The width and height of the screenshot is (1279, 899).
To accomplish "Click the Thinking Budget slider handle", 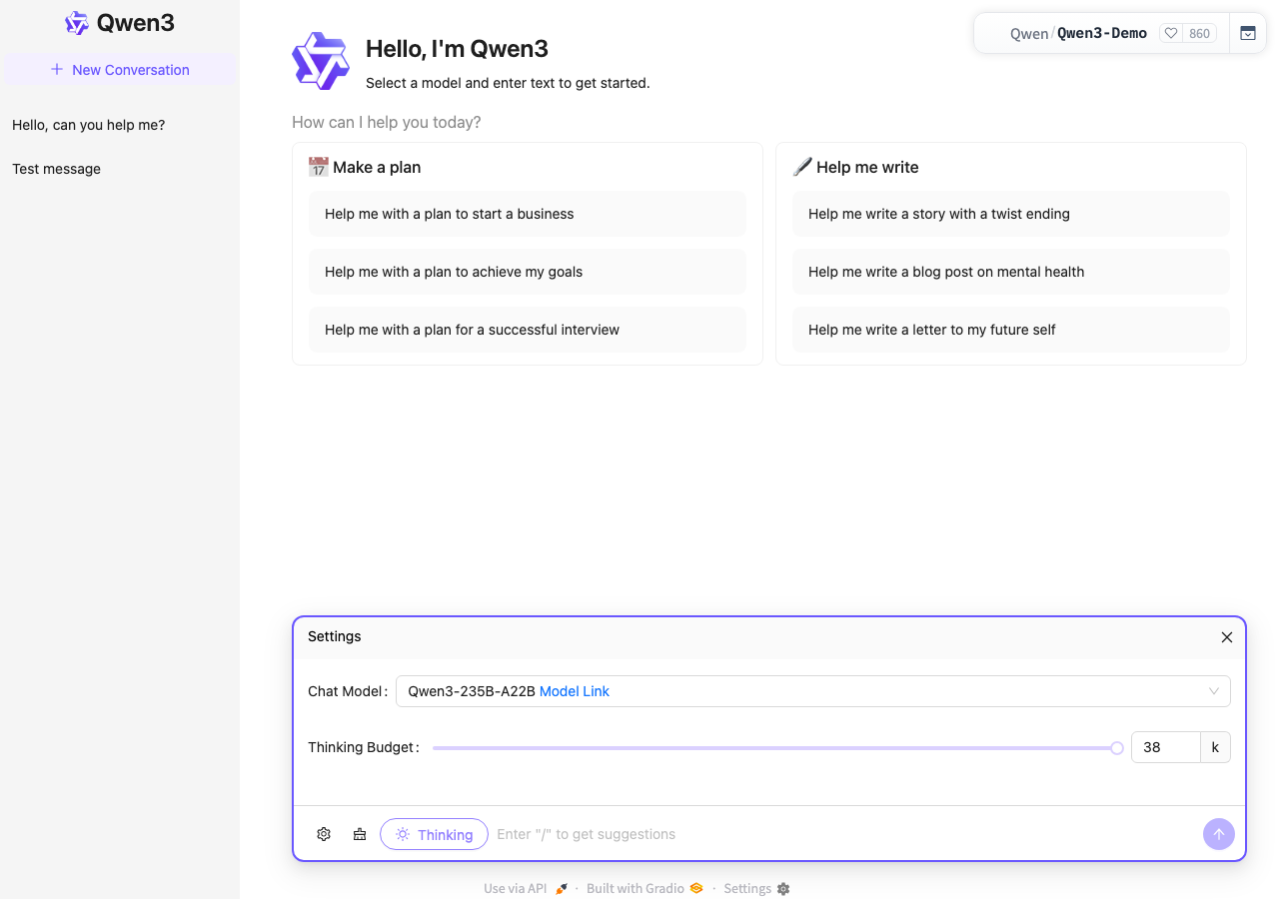I will point(1117,748).
